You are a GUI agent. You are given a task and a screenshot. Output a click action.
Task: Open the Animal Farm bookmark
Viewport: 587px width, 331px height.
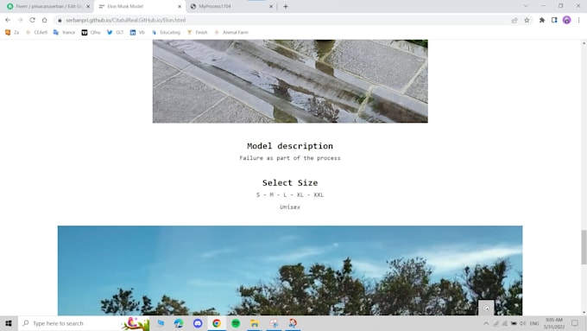231,33
